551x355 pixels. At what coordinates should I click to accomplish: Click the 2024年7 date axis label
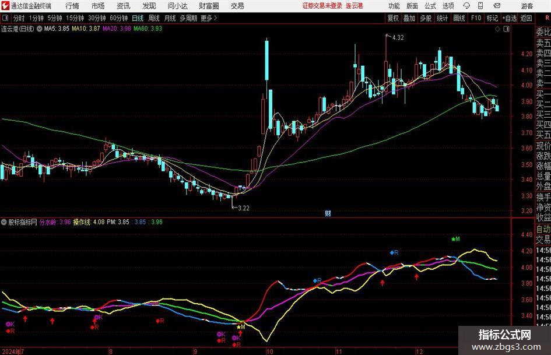pyautogui.click(x=13, y=351)
